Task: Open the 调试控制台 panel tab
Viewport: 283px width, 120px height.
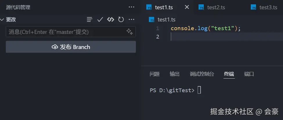Action: pyautogui.click(x=202, y=74)
